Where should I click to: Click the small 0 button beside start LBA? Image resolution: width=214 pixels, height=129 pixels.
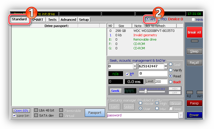pos(135,66)
